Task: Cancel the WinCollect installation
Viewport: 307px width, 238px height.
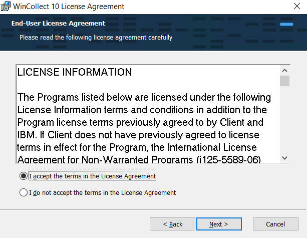Action: pos(275,224)
